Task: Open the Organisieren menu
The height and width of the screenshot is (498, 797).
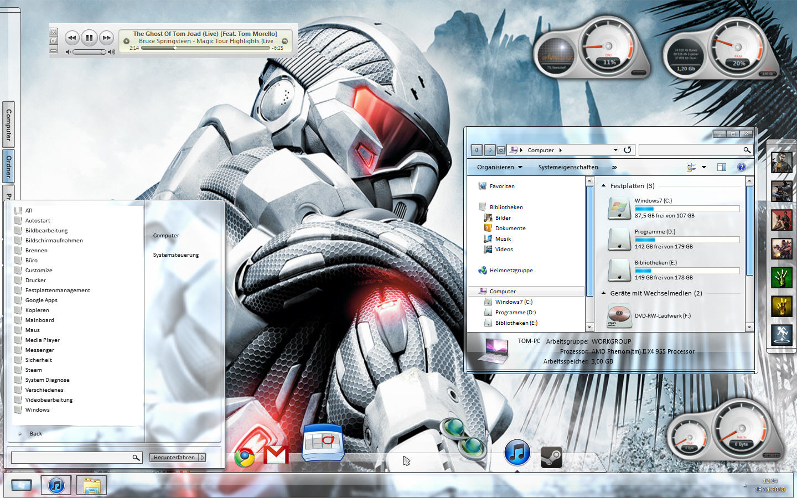Action: (500, 167)
